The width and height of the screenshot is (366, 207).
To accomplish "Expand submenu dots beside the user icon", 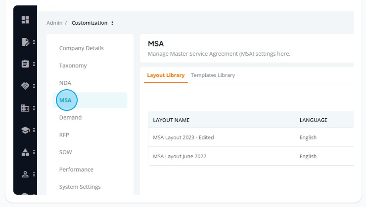I will click(x=34, y=174).
